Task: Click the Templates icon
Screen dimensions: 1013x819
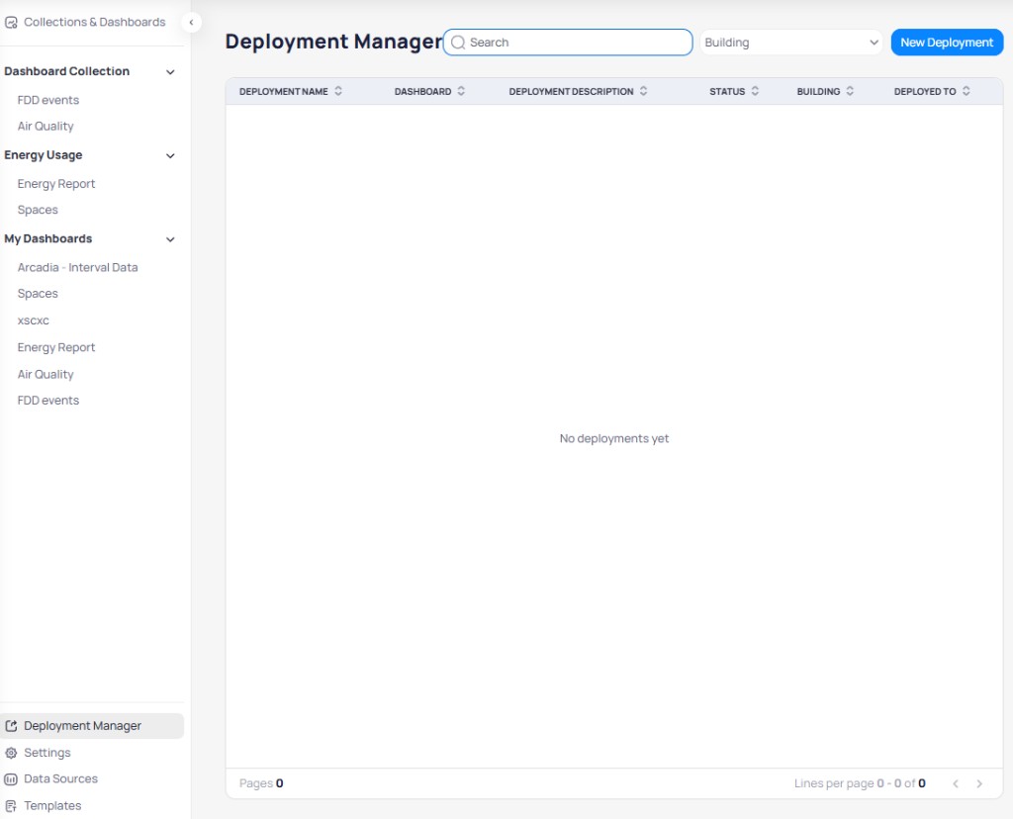Action: point(11,806)
